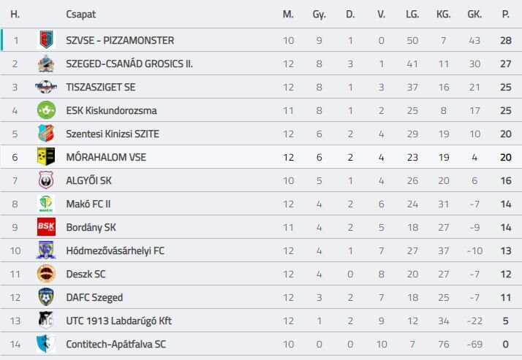
Task: Open the Szentesi Kinizsi SZITE team name
Action: pos(113,134)
